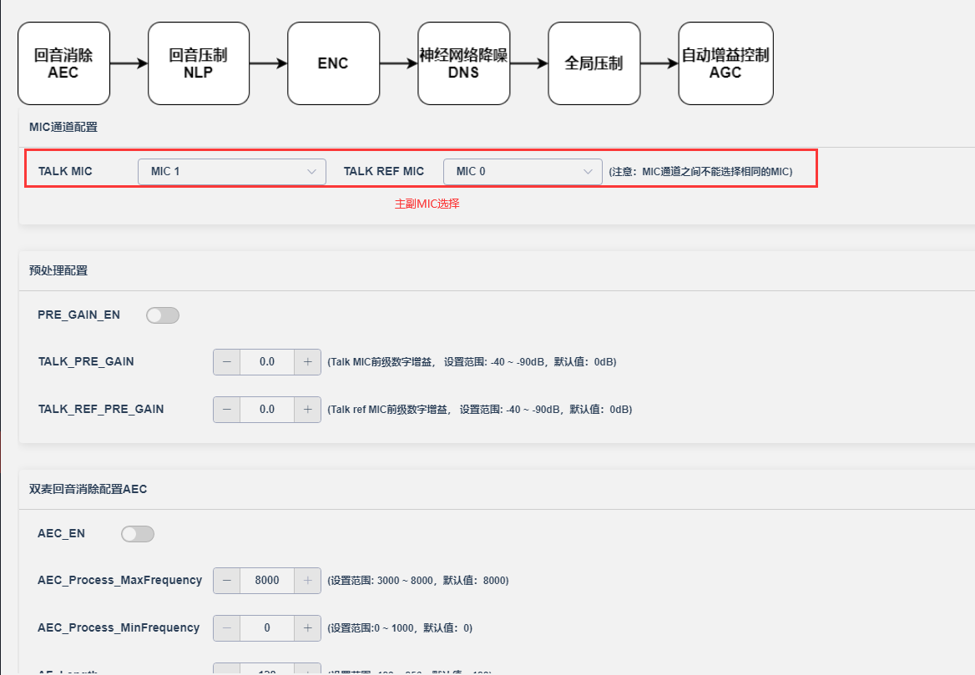The image size is (975, 675).
Task: Click plus icon for AEC_Process_MinFrequency
Action: pyautogui.click(x=307, y=627)
